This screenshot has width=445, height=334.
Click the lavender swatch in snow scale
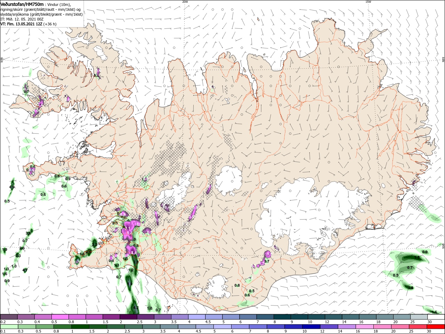[x=197, y=317]
